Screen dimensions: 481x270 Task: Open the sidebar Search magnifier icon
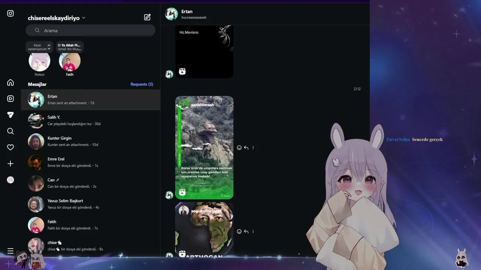(11, 131)
